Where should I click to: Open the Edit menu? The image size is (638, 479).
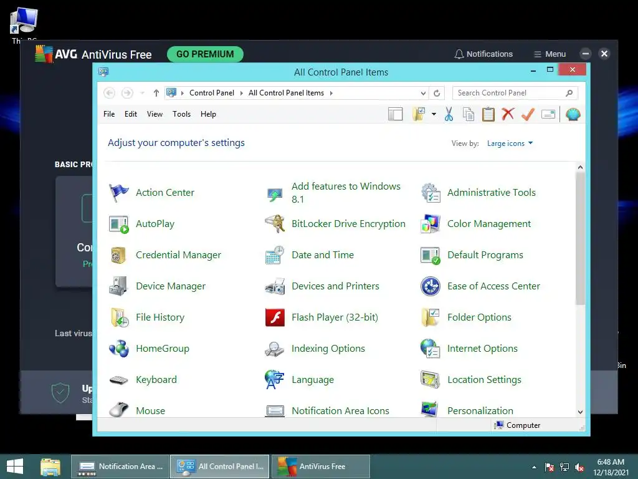click(x=131, y=114)
